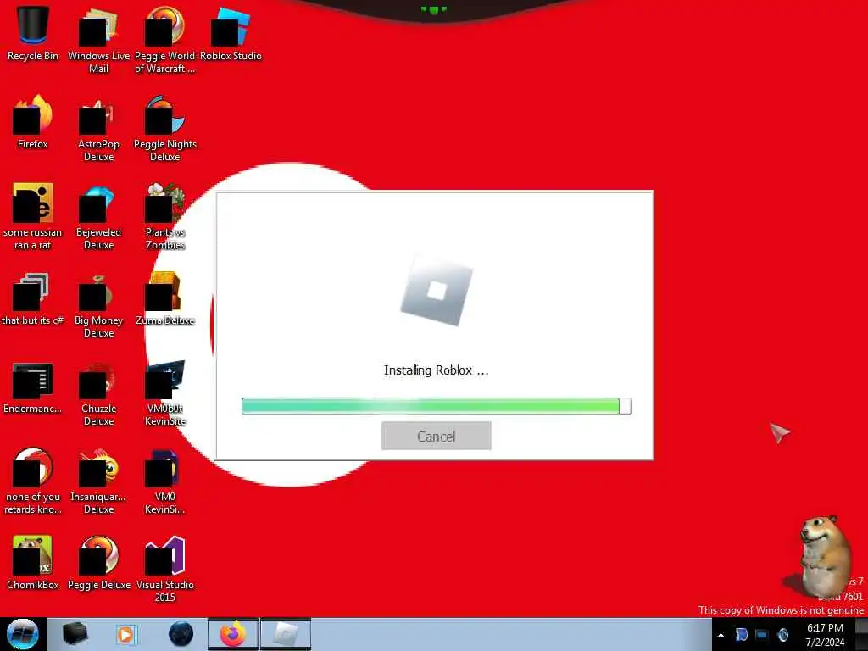Select VM0 KevinSi... desktop icon
The width and height of the screenshot is (868, 651).
pyautogui.click(x=164, y=481)
